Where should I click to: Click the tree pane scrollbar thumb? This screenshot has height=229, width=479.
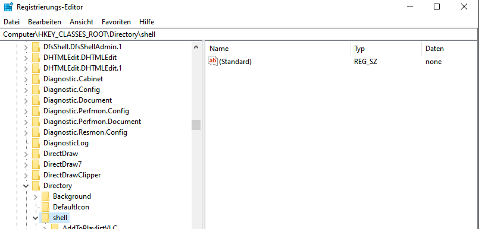click(x=196, y=125)
